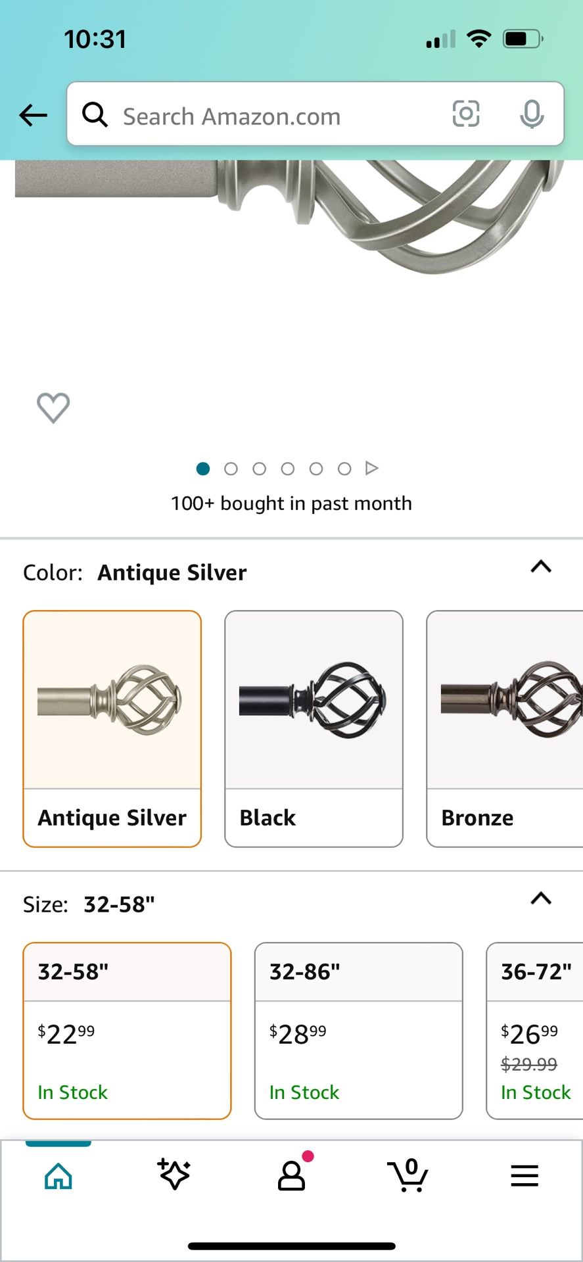Screen dimensions: 583x1262
Task: Tap the back arrow icon
Action: click(33, 116)
